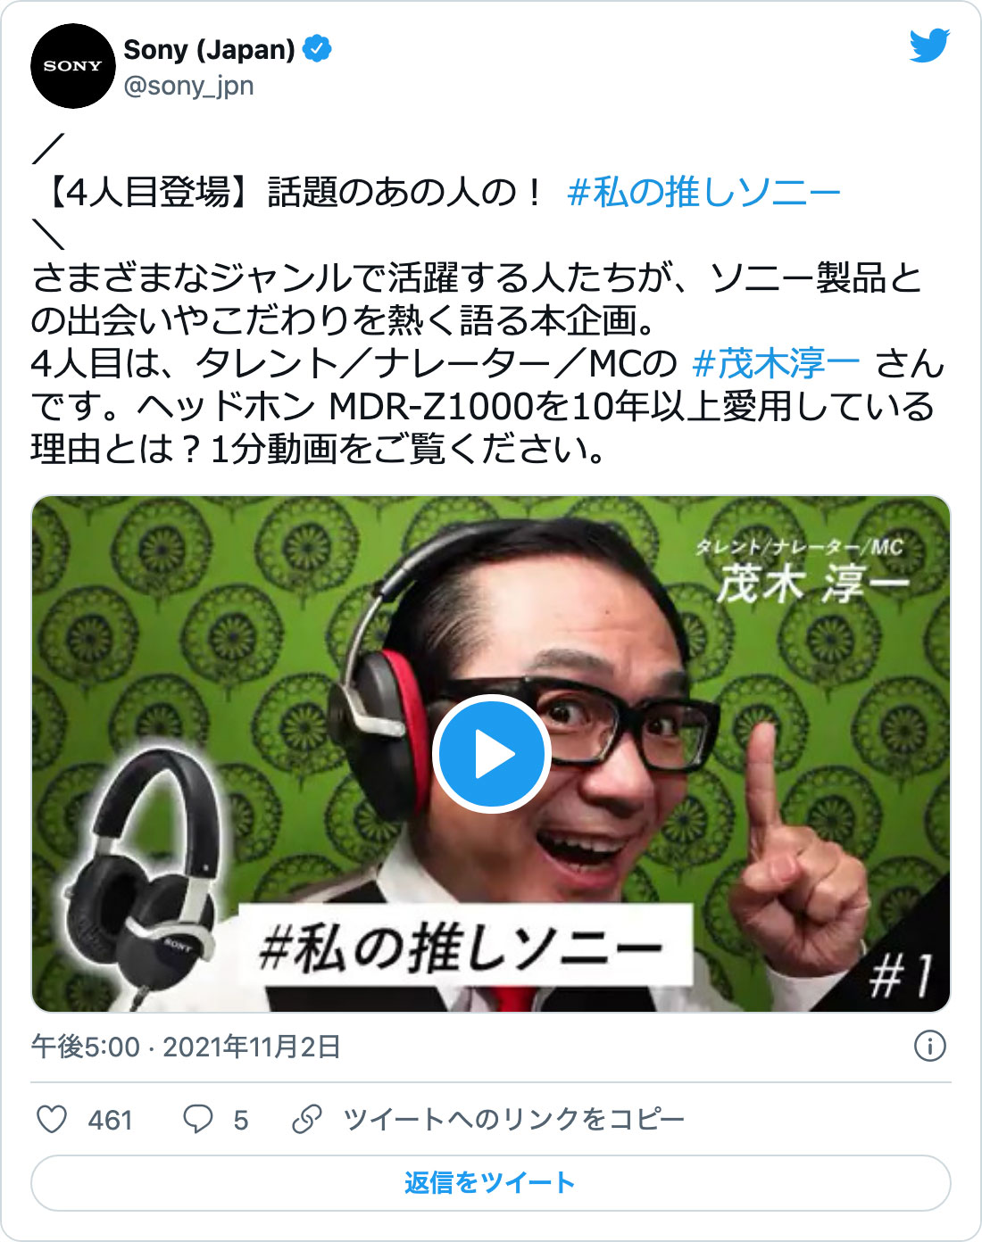Click ツイートへのリンクをコピー text
This screenshot has height=1242, width=982.
(514, 1119)
